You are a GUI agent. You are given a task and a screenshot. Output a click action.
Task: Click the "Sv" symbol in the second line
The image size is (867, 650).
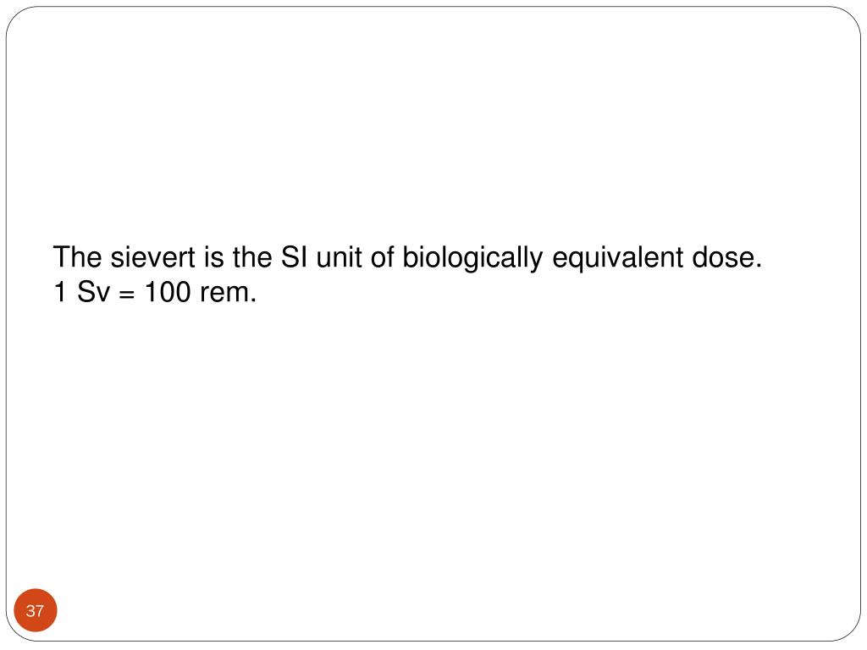point(93,292)
